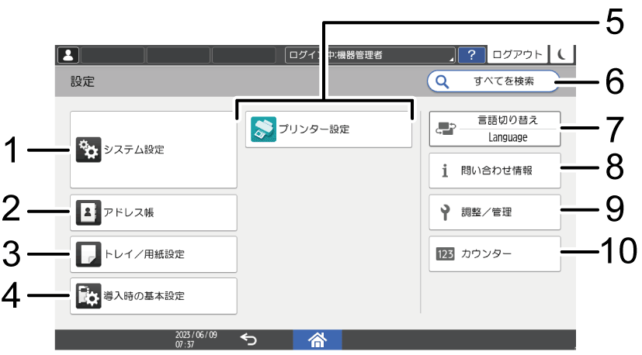Click the 導入時の基本設定 setup icon

pos(88,296)
